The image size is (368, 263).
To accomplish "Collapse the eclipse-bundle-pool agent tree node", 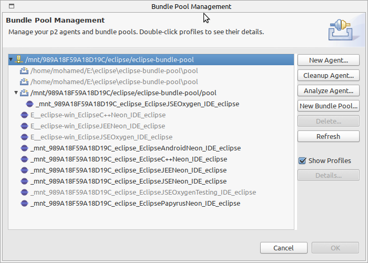I will [11, 59].
